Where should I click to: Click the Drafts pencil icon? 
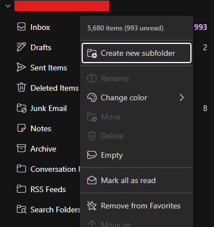21,47
